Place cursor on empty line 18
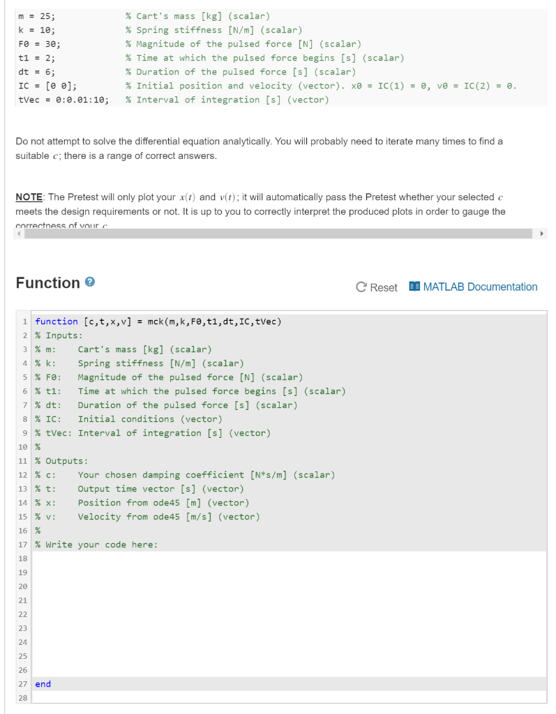 pyautogui.click(x=105, y=559)
